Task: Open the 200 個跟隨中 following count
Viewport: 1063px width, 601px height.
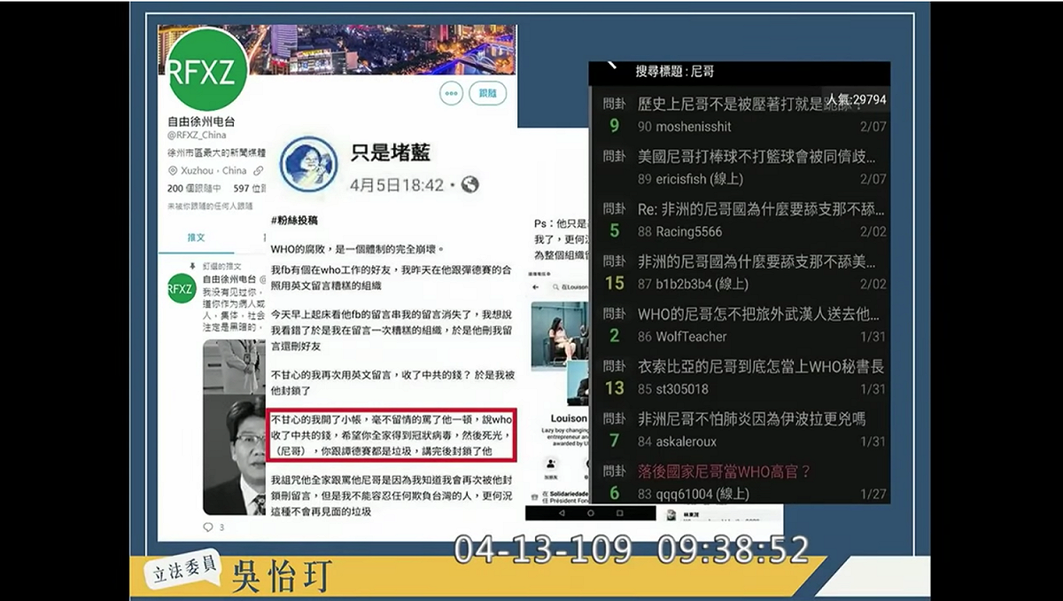Action: click(194, 188)
